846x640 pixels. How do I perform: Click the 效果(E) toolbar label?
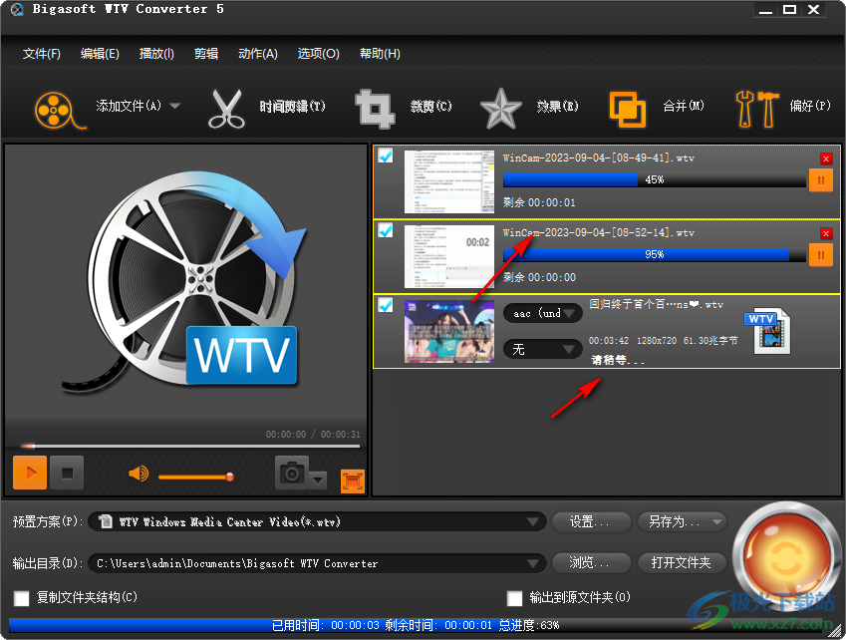point(557,107)
